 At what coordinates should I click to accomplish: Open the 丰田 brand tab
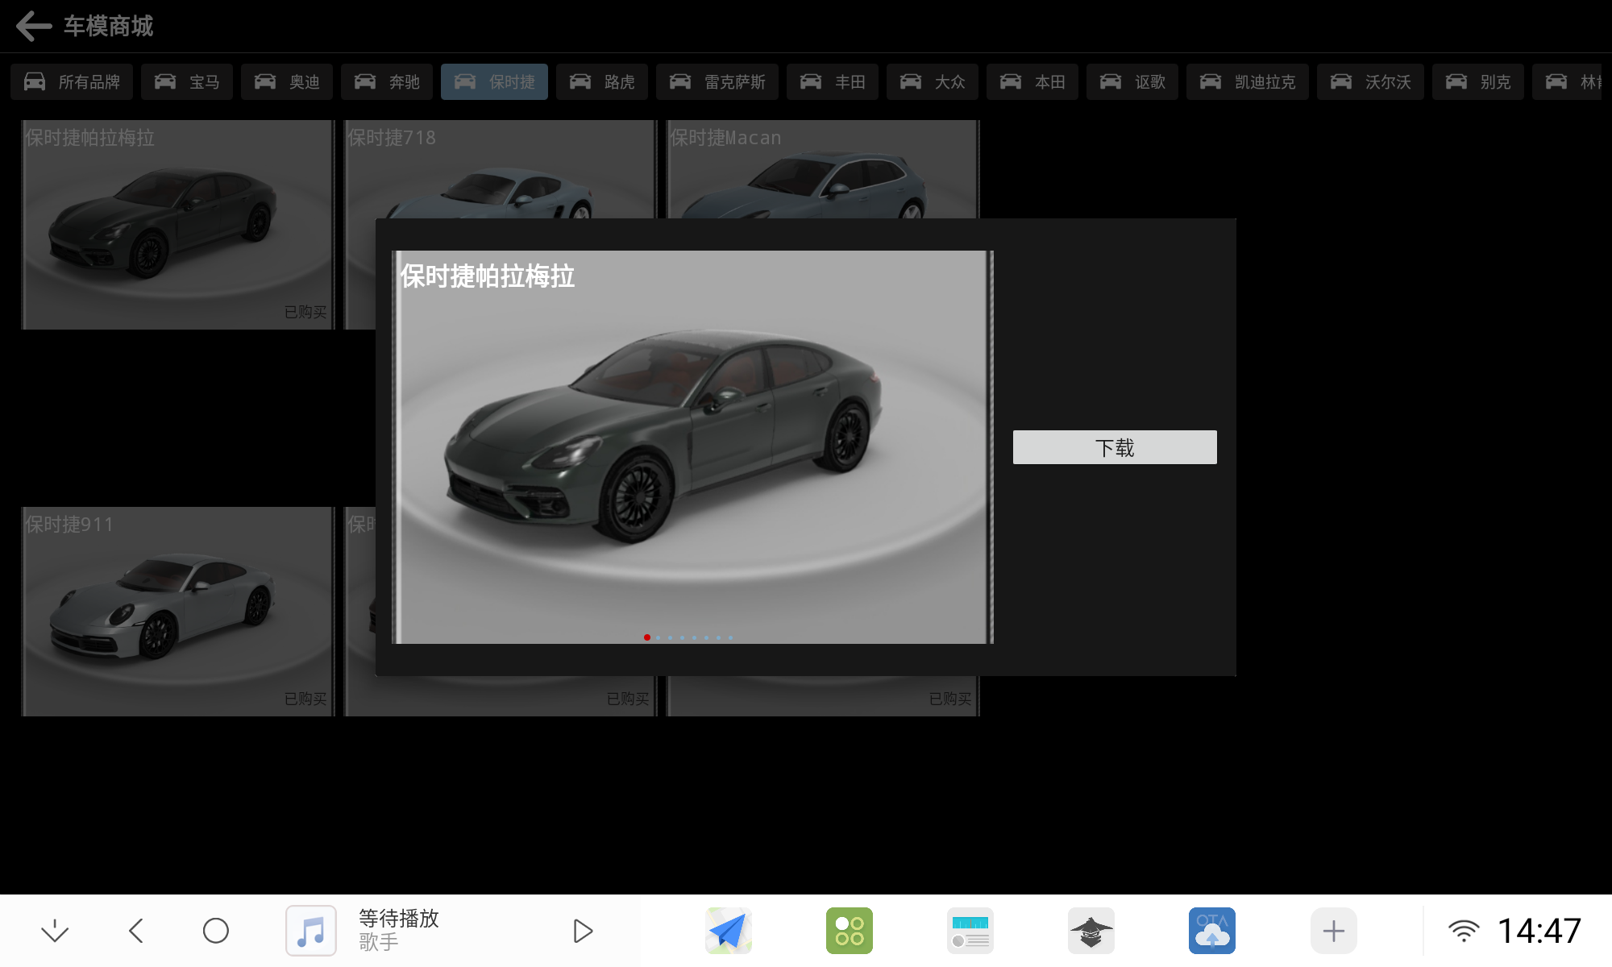[x=833, y=81]
